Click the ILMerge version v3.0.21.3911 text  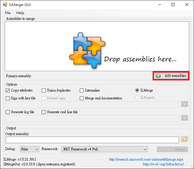pyautogui.click(x=20, y=159)
